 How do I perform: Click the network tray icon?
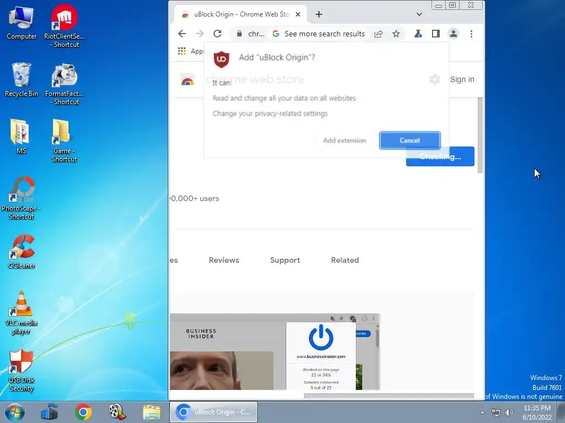tap(496, 413)
